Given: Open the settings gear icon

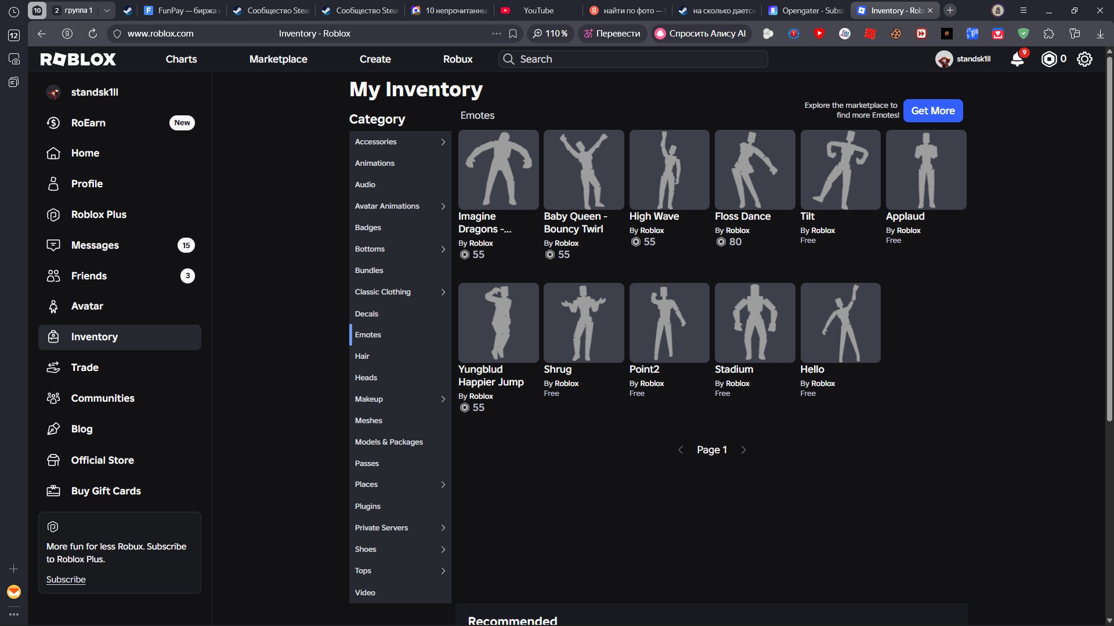Looking at the screenshot, I should click(1084, 59).
